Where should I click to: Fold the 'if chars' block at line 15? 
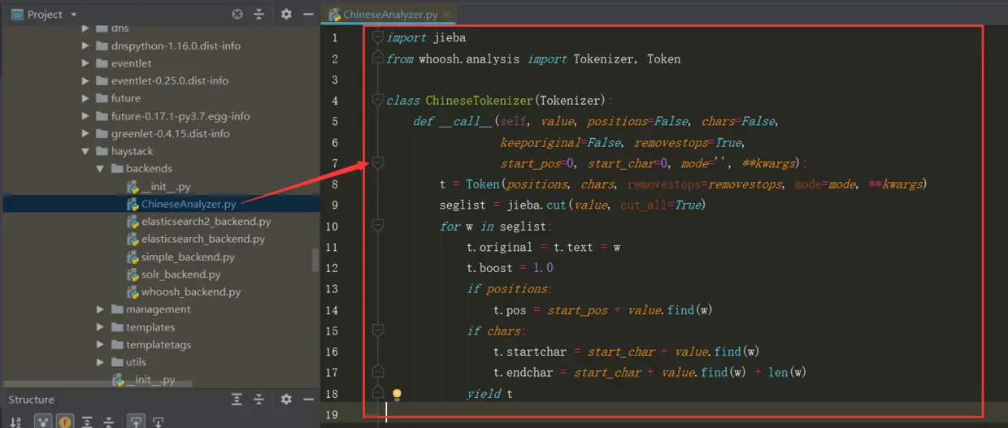point(377,331)
